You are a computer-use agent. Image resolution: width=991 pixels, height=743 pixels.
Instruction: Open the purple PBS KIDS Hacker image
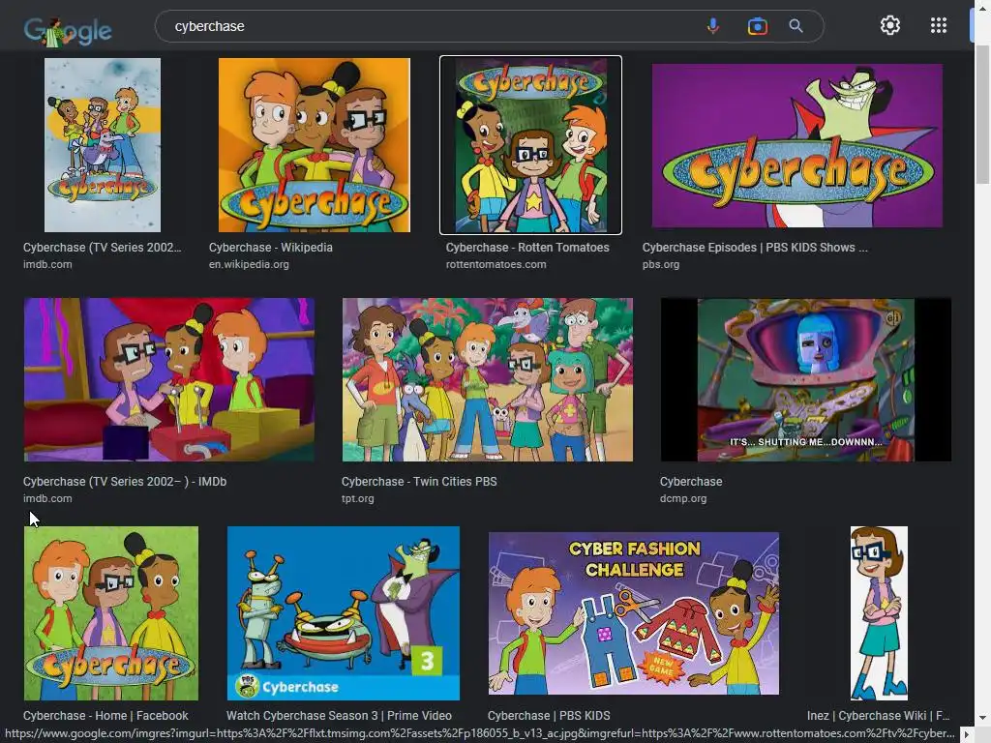pos(797,145)
